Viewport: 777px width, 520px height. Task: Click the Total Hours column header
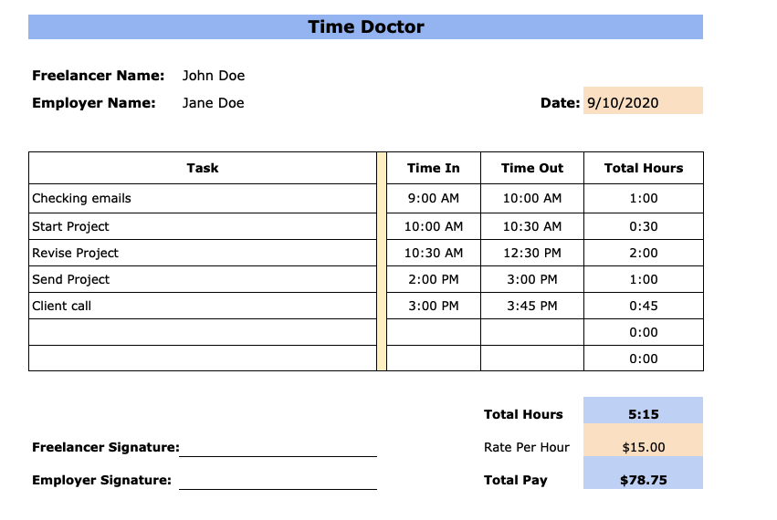point(644,168)
